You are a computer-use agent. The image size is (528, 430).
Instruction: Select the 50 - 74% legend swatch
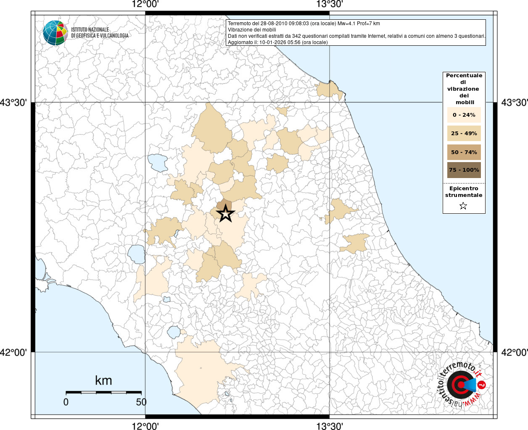(464, 152)
